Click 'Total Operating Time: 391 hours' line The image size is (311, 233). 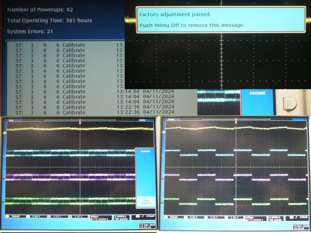click(50, 20)
